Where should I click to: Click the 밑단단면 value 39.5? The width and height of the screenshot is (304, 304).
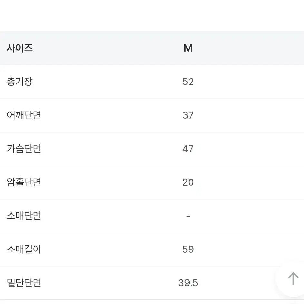[188, 283]
